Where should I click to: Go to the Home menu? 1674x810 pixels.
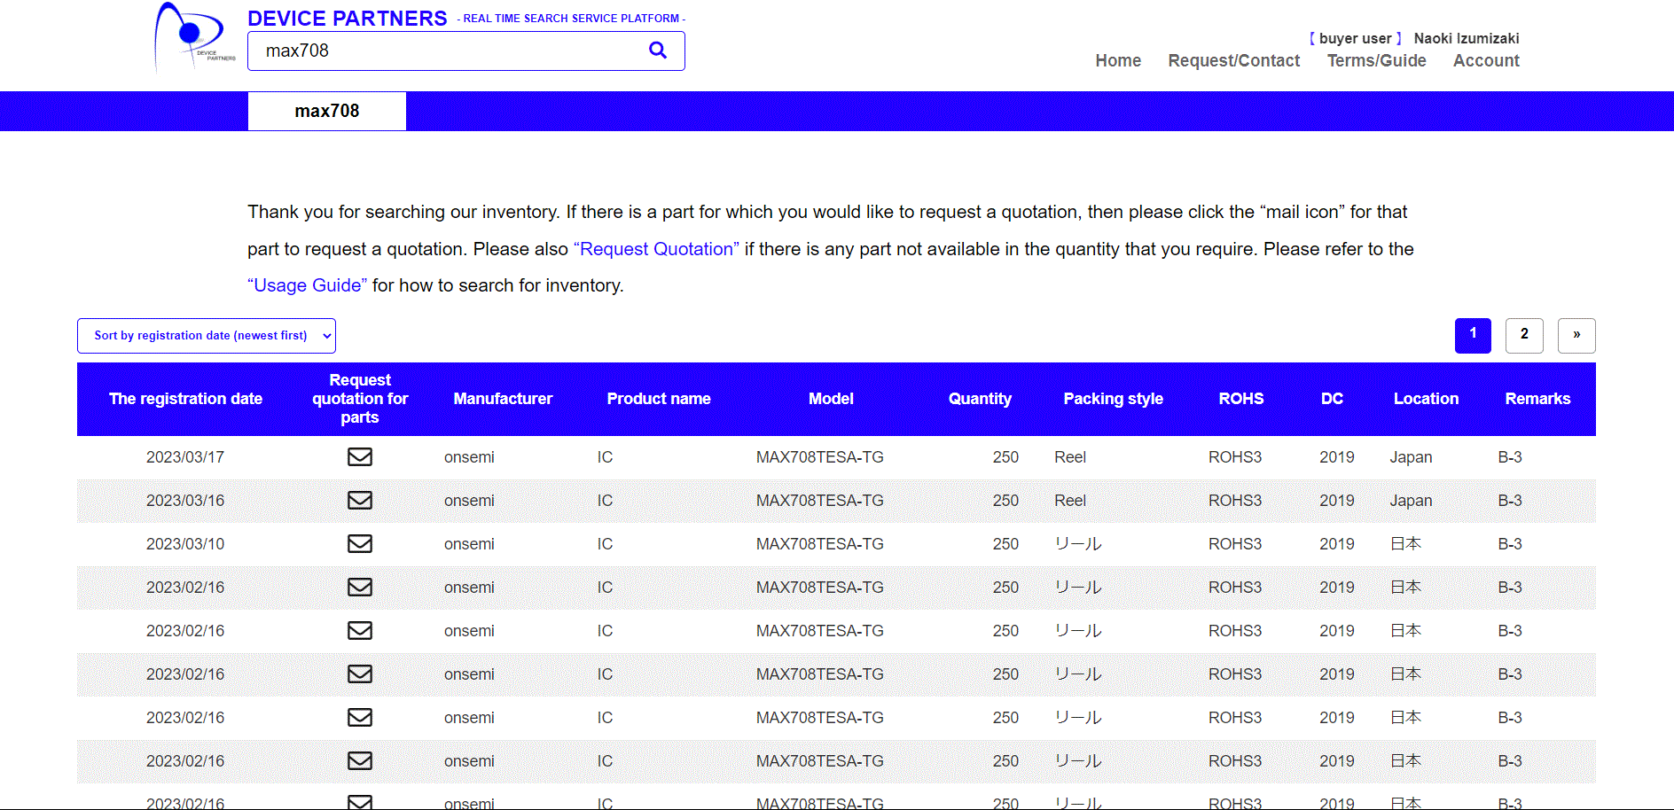click(x=1118, y=61)
